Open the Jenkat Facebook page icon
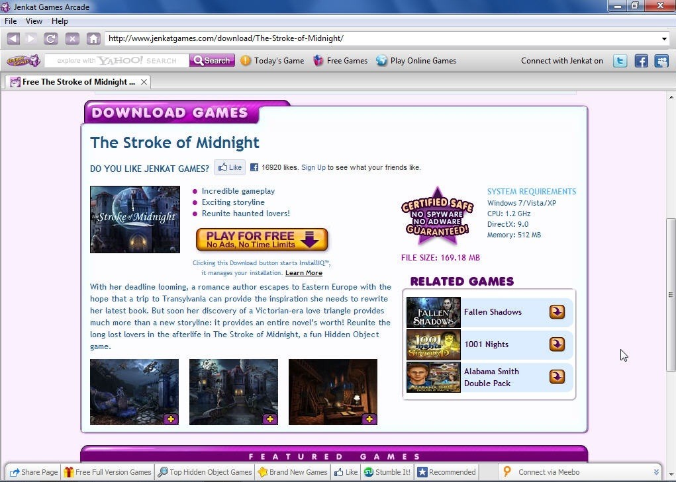This screenshot has height=482, width=676. (x=640, y=60)
